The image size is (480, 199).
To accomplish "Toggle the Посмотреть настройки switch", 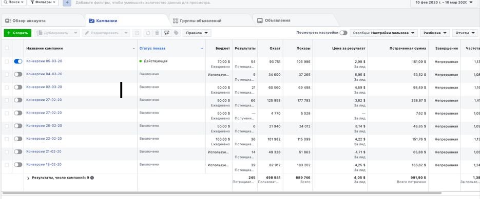I will pyautogui.click(x=343, y=33).
